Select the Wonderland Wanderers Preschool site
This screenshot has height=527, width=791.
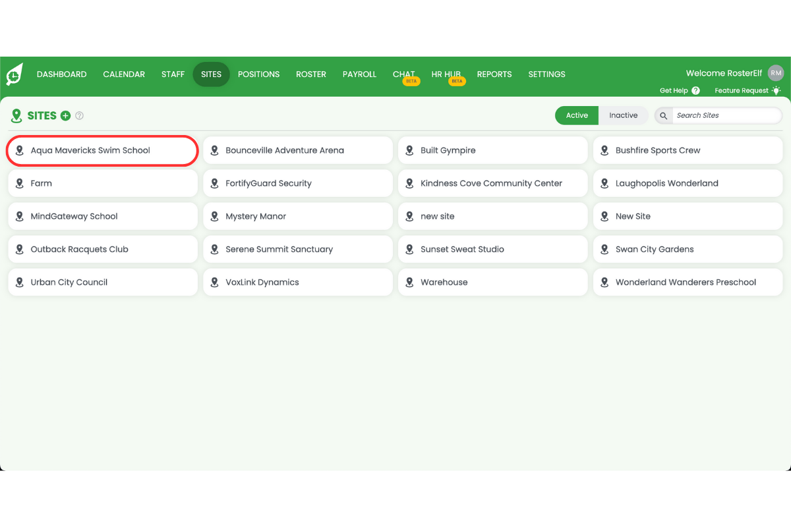pyautogui.click(x=687, y=283)
